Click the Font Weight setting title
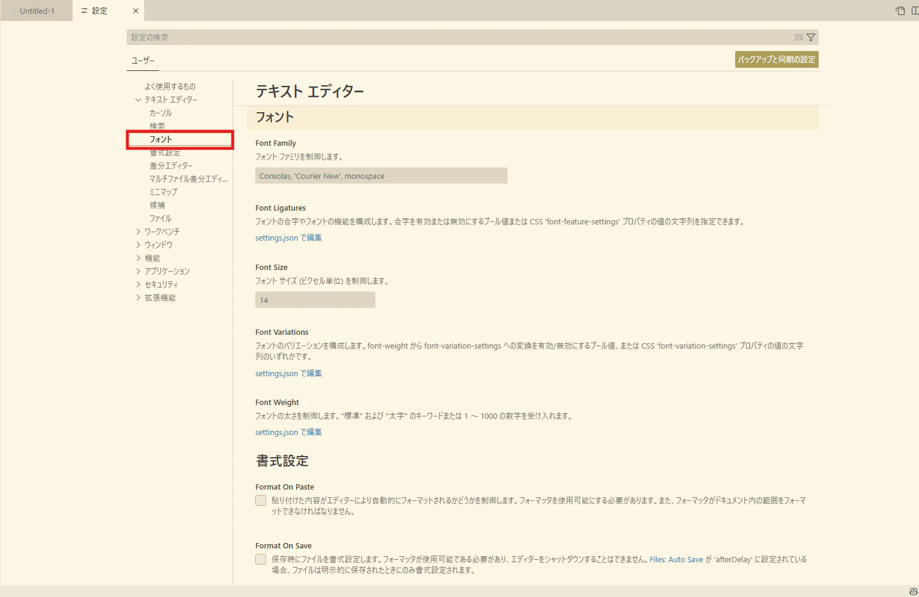 [x=277, y=402]
